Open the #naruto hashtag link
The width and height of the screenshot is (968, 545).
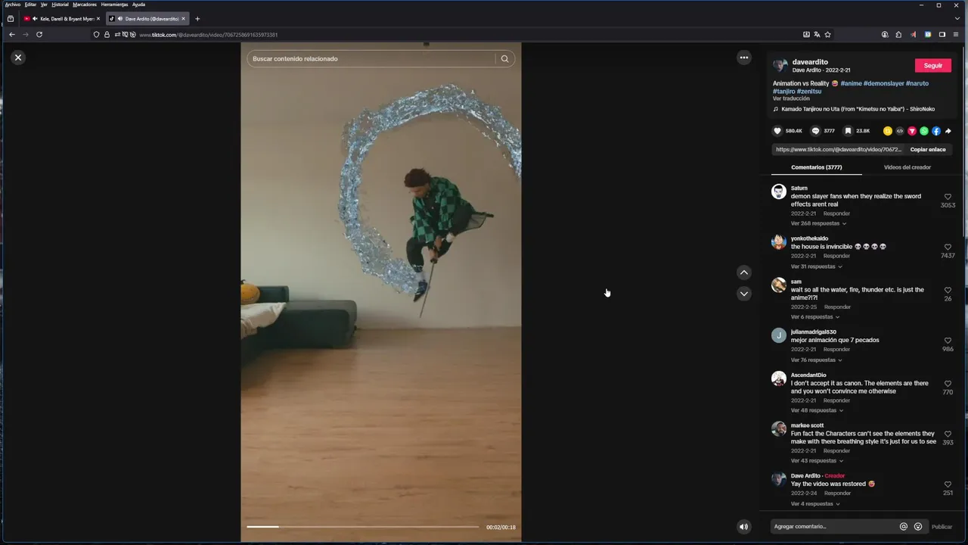click(x=917, y=83)
